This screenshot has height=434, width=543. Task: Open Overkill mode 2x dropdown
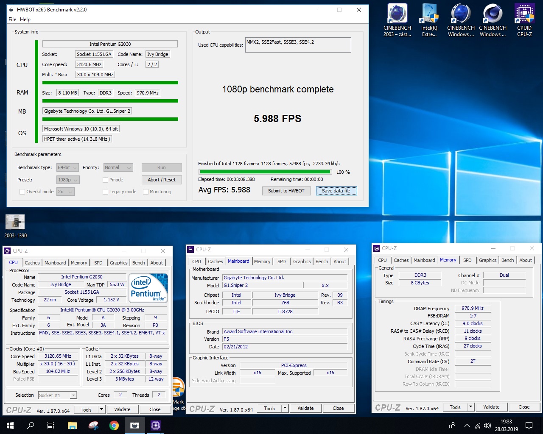(65, 192)
